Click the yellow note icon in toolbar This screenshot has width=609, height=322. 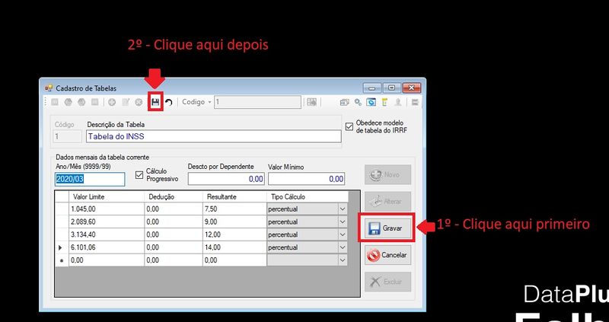pyautogui.click(x=385, y=103)
